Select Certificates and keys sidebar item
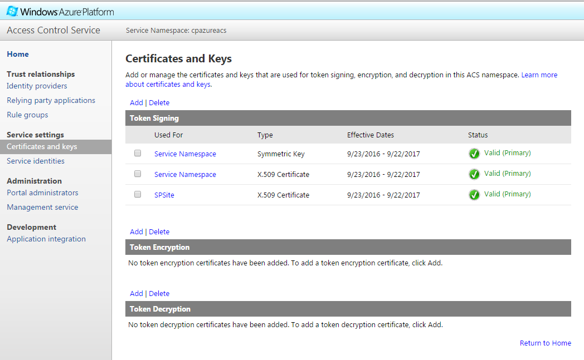Viewport: 584px width, 360px height. [x=56, y=146]
